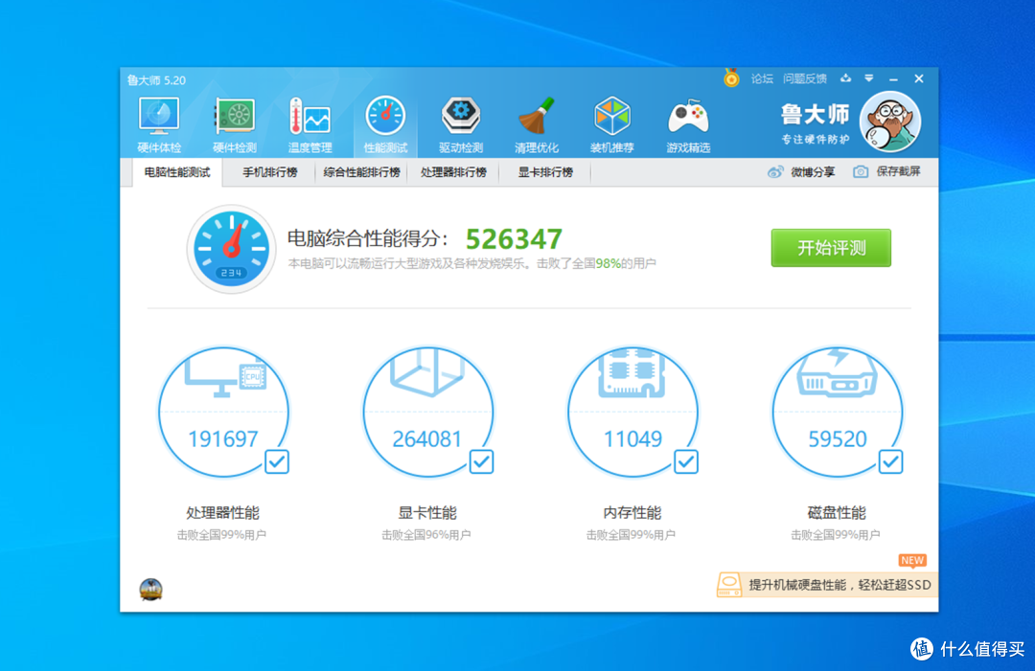Open the 论坛 forum link

click(762, 79)
